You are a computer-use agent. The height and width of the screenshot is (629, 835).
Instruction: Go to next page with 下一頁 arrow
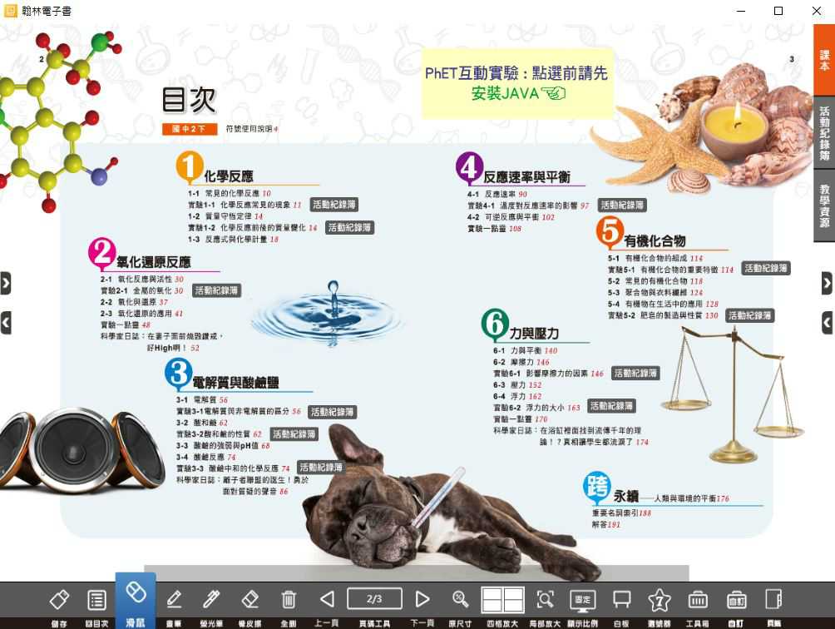422,599
